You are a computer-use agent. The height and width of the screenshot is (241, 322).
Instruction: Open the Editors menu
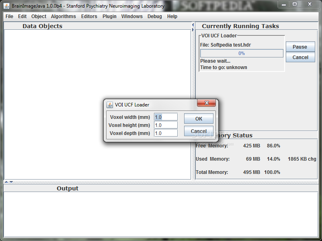click(x=89, y=16)
